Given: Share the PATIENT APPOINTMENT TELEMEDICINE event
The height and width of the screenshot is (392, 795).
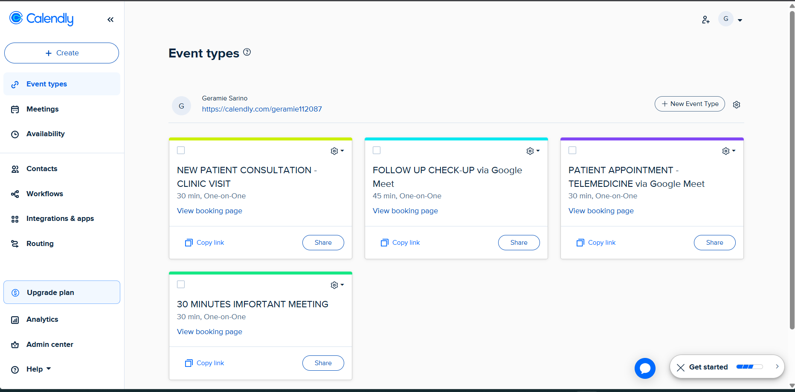Looking at the screenshot, I should [x=715, y=243].
